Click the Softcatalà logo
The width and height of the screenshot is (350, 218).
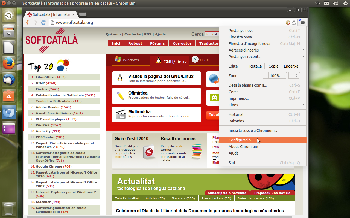tap(51, 40)
